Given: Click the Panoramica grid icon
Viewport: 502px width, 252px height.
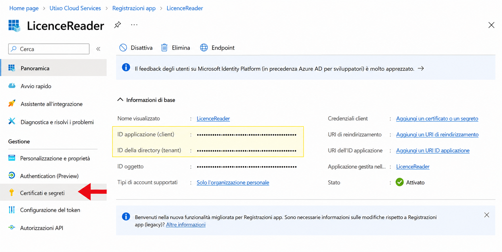Looking at the screenshot, I should pyautogui.click(x=12, y=68).
